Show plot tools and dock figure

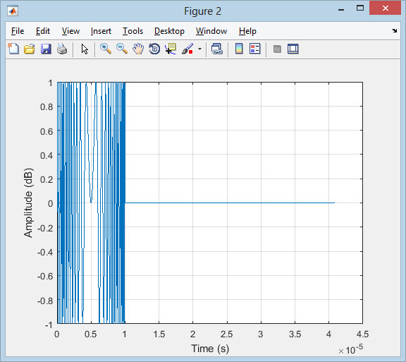293,49
